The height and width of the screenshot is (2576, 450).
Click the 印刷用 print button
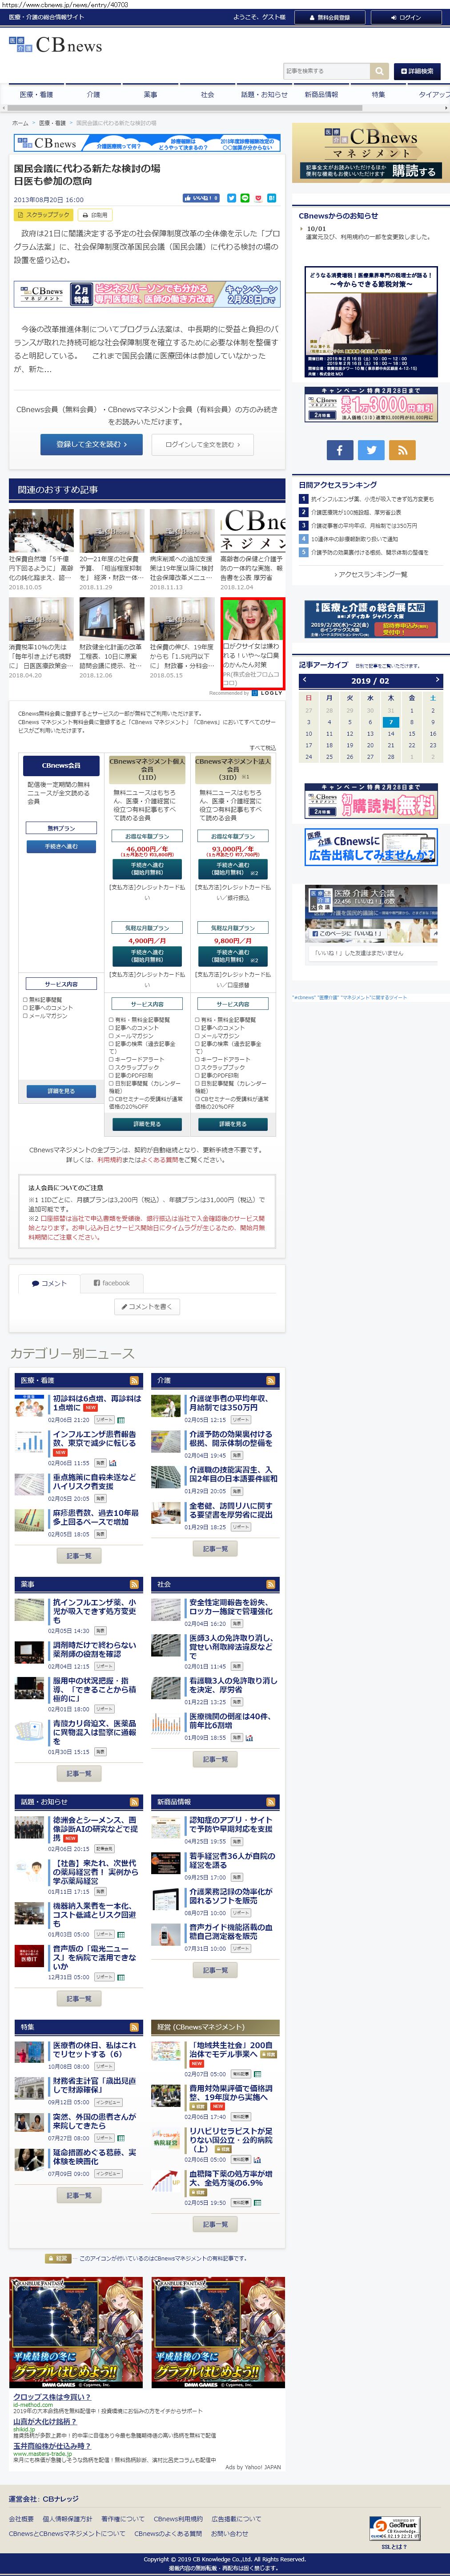coord(95,215)
